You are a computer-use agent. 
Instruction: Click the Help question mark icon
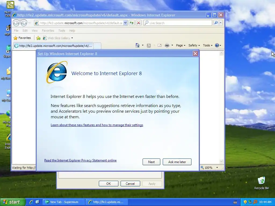(217, 45)
